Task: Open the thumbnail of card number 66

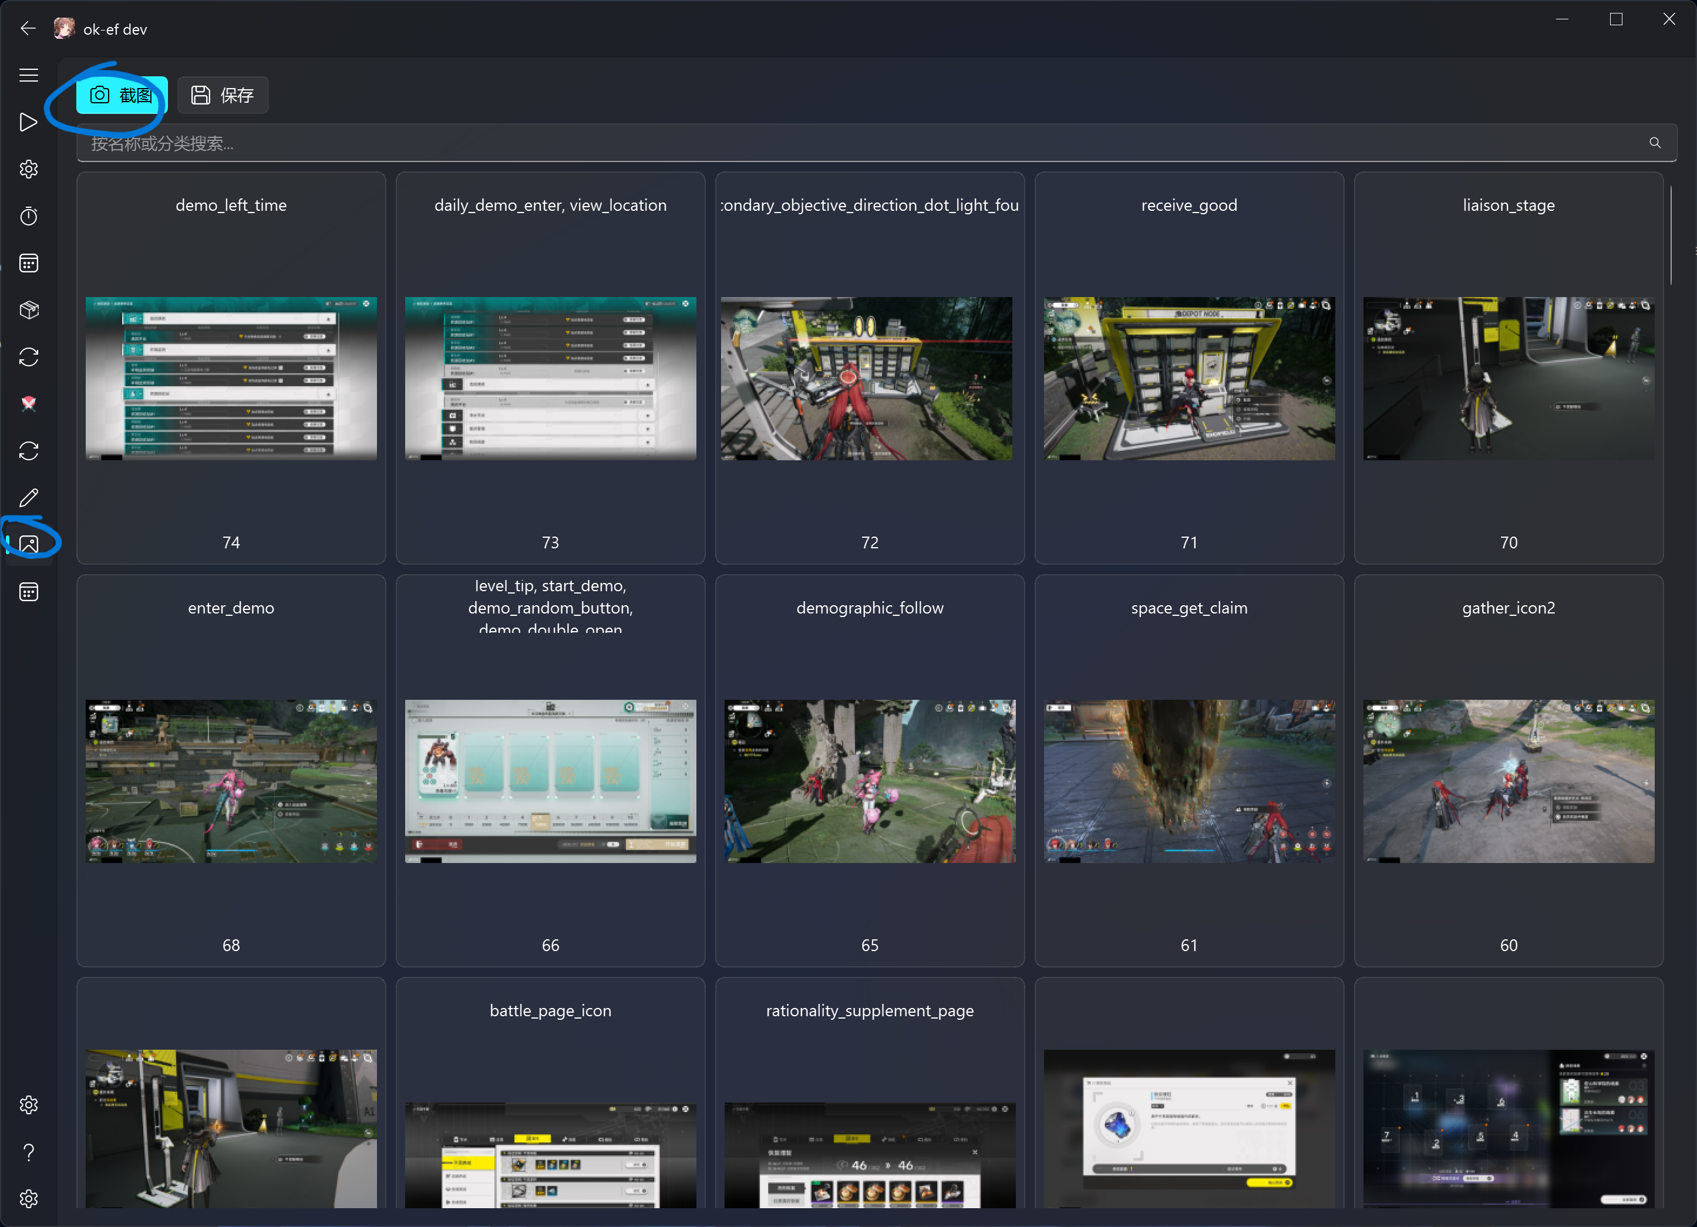Action: (x=551, y=781)
